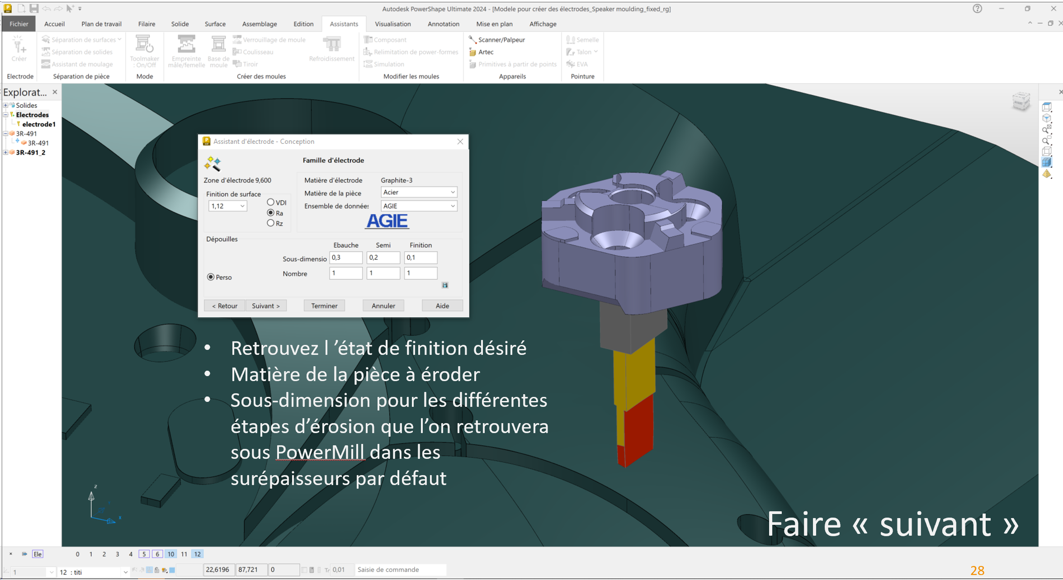Click the yellow pyramid view icon
The height and width of the screenshot is (580, 1063).
click(1047, 174)
